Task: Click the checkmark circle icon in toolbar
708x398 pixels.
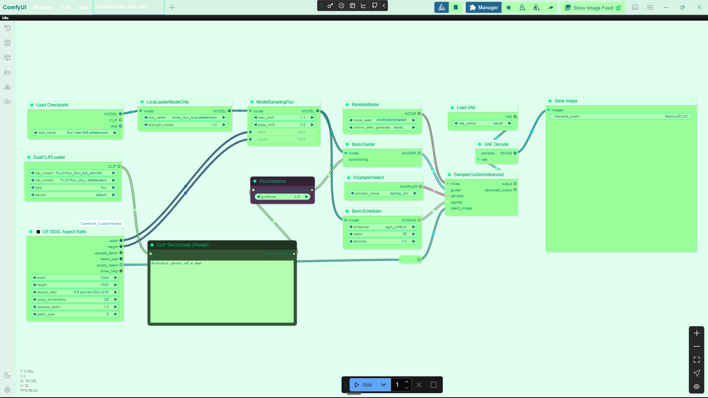Action: (341, 6)
